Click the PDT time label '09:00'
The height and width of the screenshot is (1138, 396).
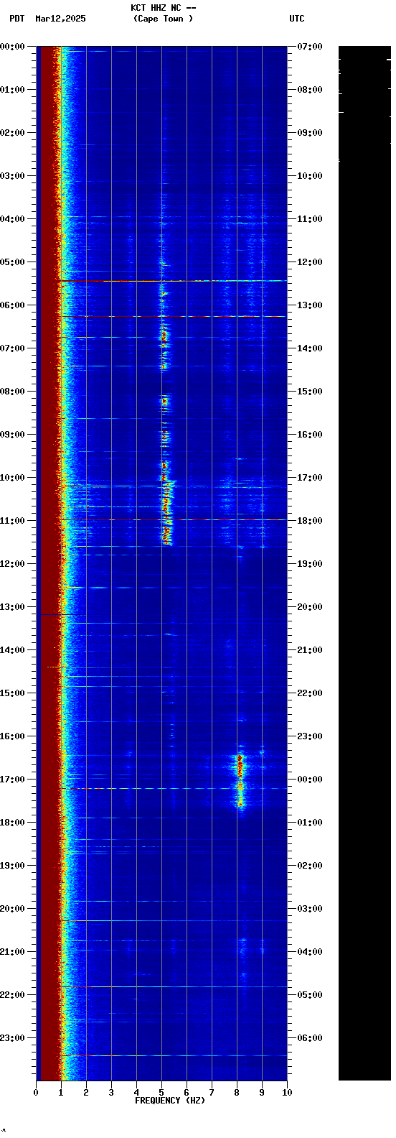pos(12,435)
